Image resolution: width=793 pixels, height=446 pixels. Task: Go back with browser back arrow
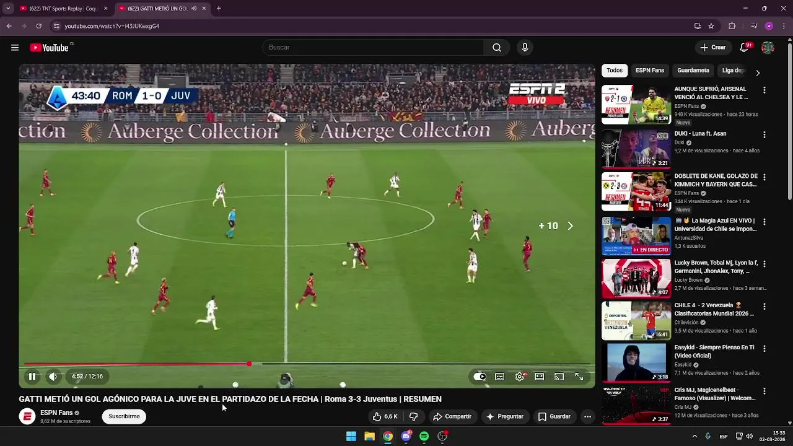[9, 26]
